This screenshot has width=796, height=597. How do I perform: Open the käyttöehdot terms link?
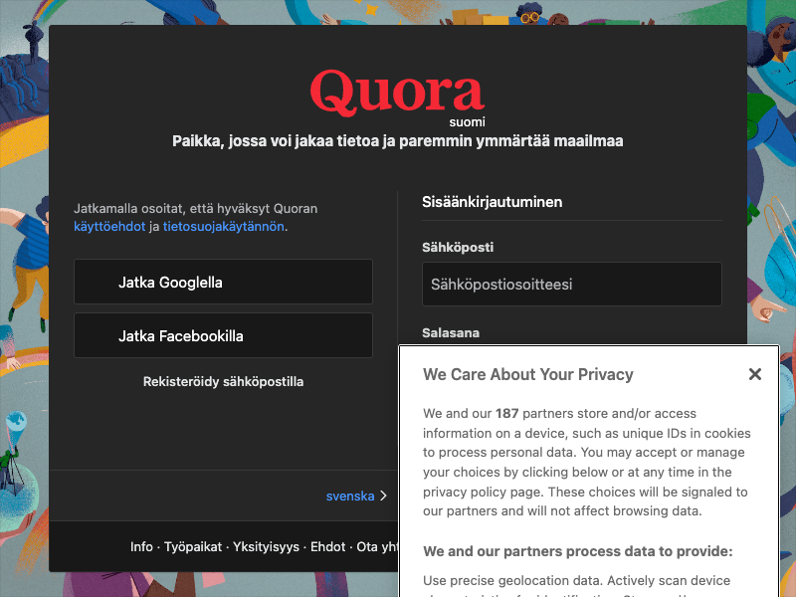pyautogui.click(x=109, y=227)
